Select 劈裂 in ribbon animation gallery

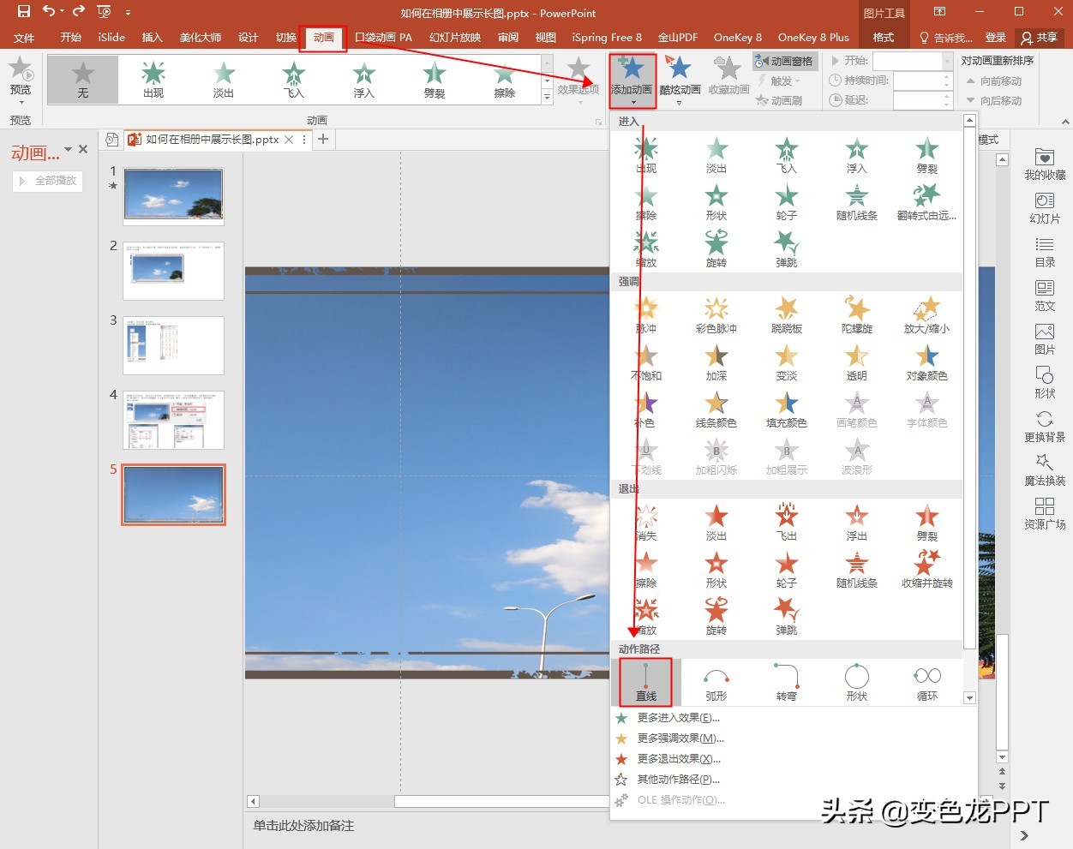point(435,80)
